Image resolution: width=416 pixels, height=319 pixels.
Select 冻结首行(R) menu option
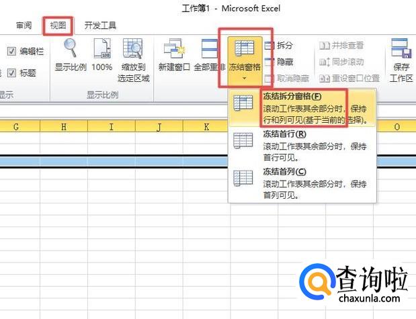point(302,146)
